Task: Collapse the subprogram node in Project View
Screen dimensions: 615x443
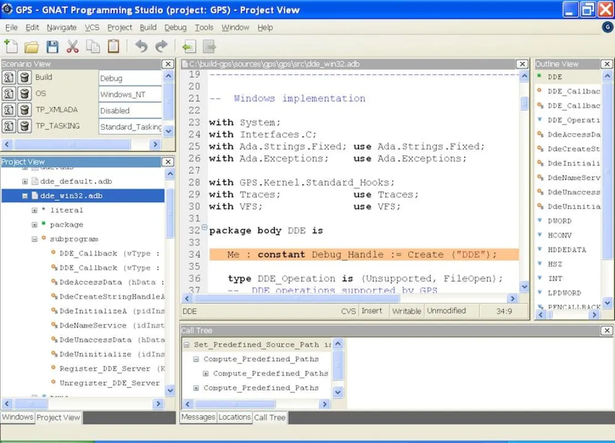Action: [34, 239]
